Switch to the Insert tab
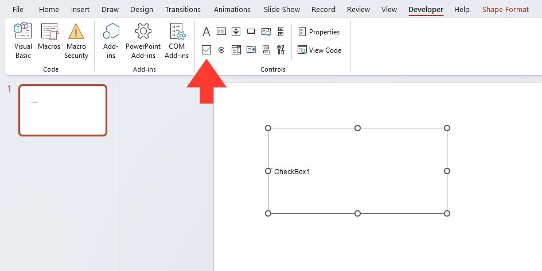The width and height of the screenshot is (542, 271). (x=80, y=9)
